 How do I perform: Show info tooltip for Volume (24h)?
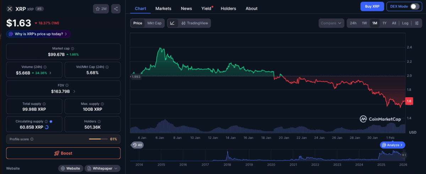45,66
